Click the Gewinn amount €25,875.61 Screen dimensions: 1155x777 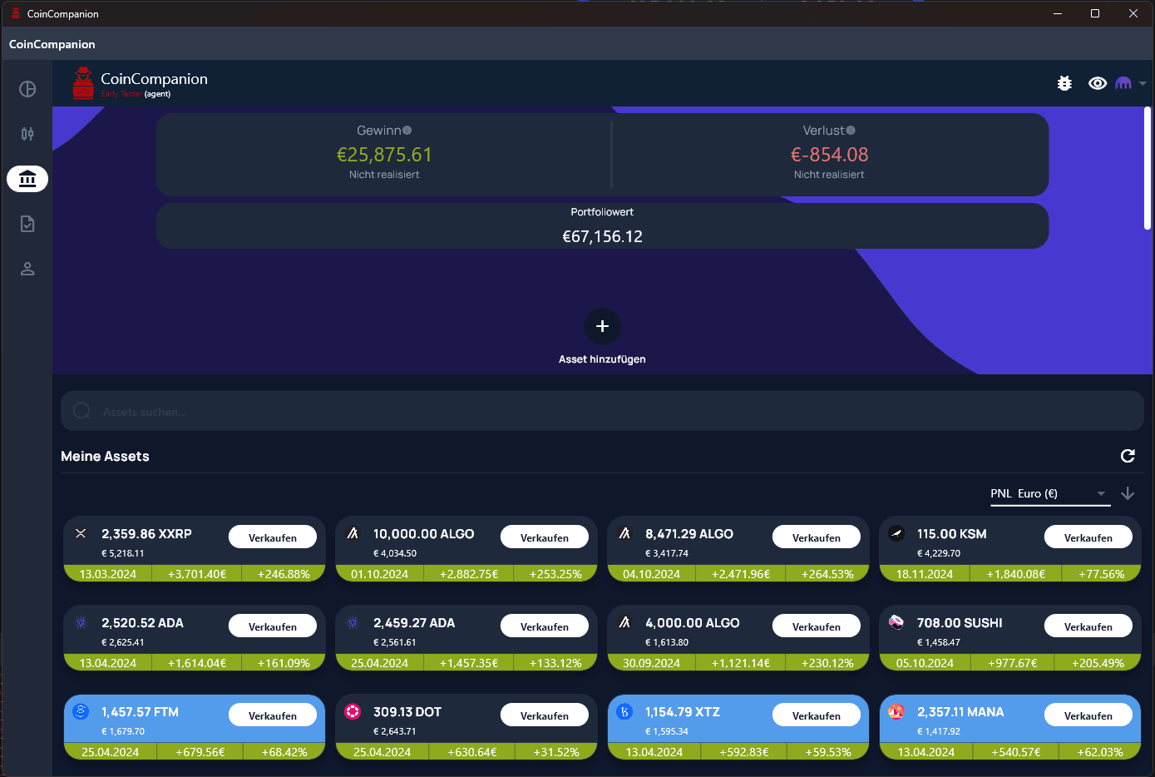tap(384, 155)
